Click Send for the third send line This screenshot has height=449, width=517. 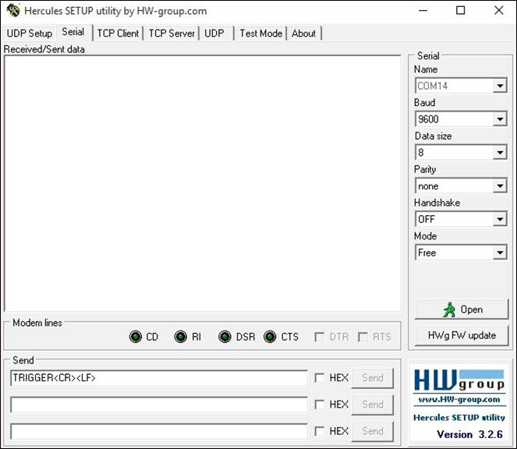coord(373,431)
